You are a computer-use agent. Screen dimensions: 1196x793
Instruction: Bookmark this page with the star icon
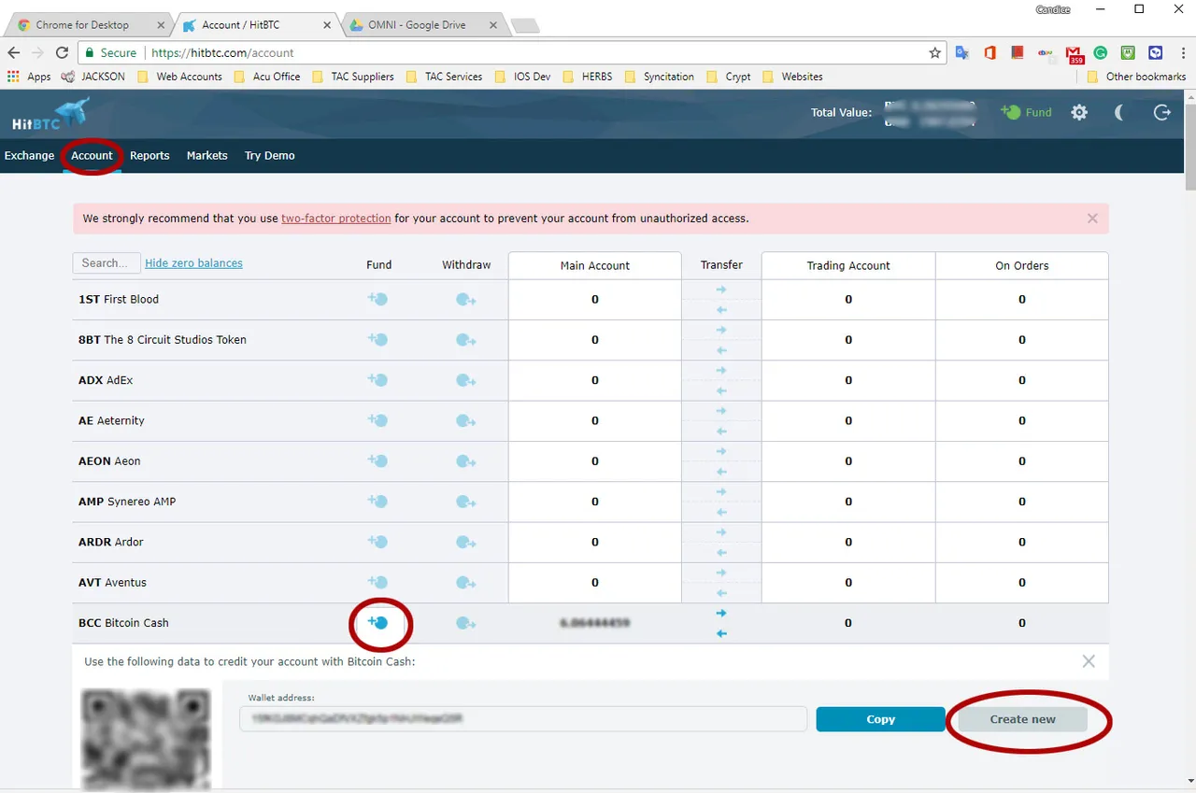coord(934,53)
